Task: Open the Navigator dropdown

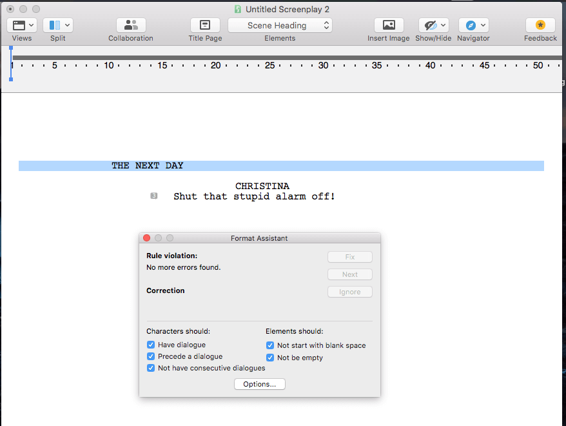Action: point(474,25)
